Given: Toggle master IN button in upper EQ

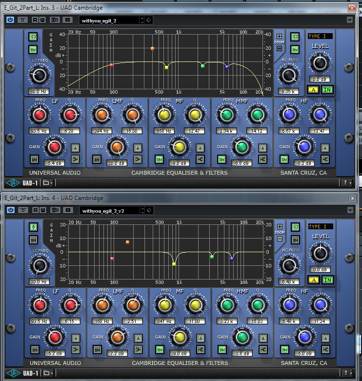Looking at the screenshot, I should point(327,90).
